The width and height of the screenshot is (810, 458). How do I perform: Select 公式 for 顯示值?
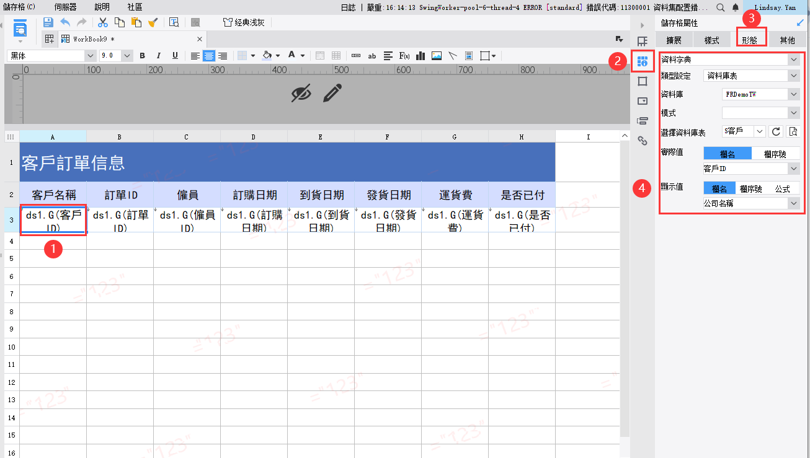click(783, 188)
